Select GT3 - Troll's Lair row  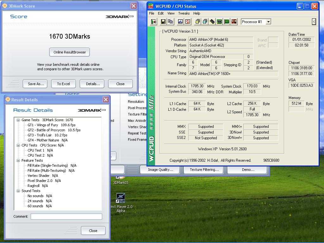47,135
